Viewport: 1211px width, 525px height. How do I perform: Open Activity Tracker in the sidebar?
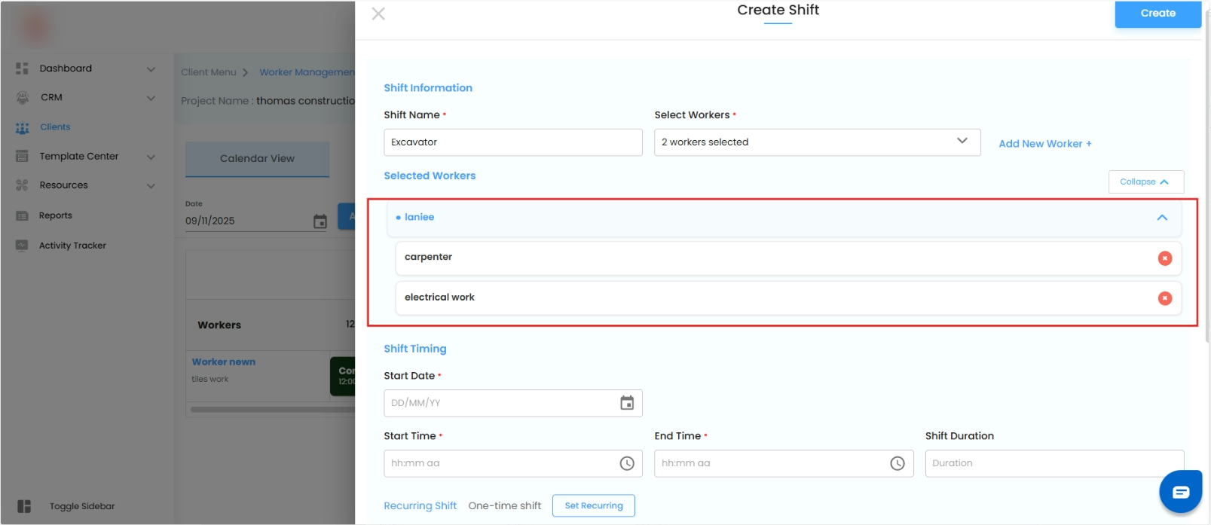pyautogui.click(x=72, y=246)
